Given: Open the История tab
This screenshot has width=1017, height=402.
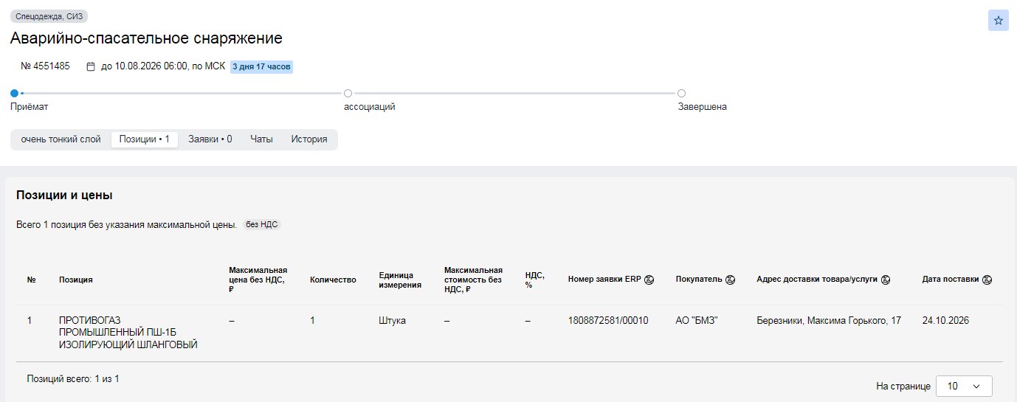Looking at the screenshot, I should tap(309, 139).
